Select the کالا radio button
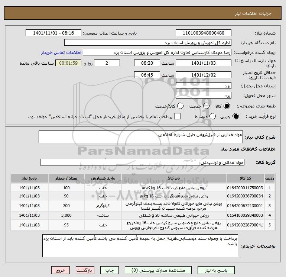The image size is (286, 277). click(227, 106)
